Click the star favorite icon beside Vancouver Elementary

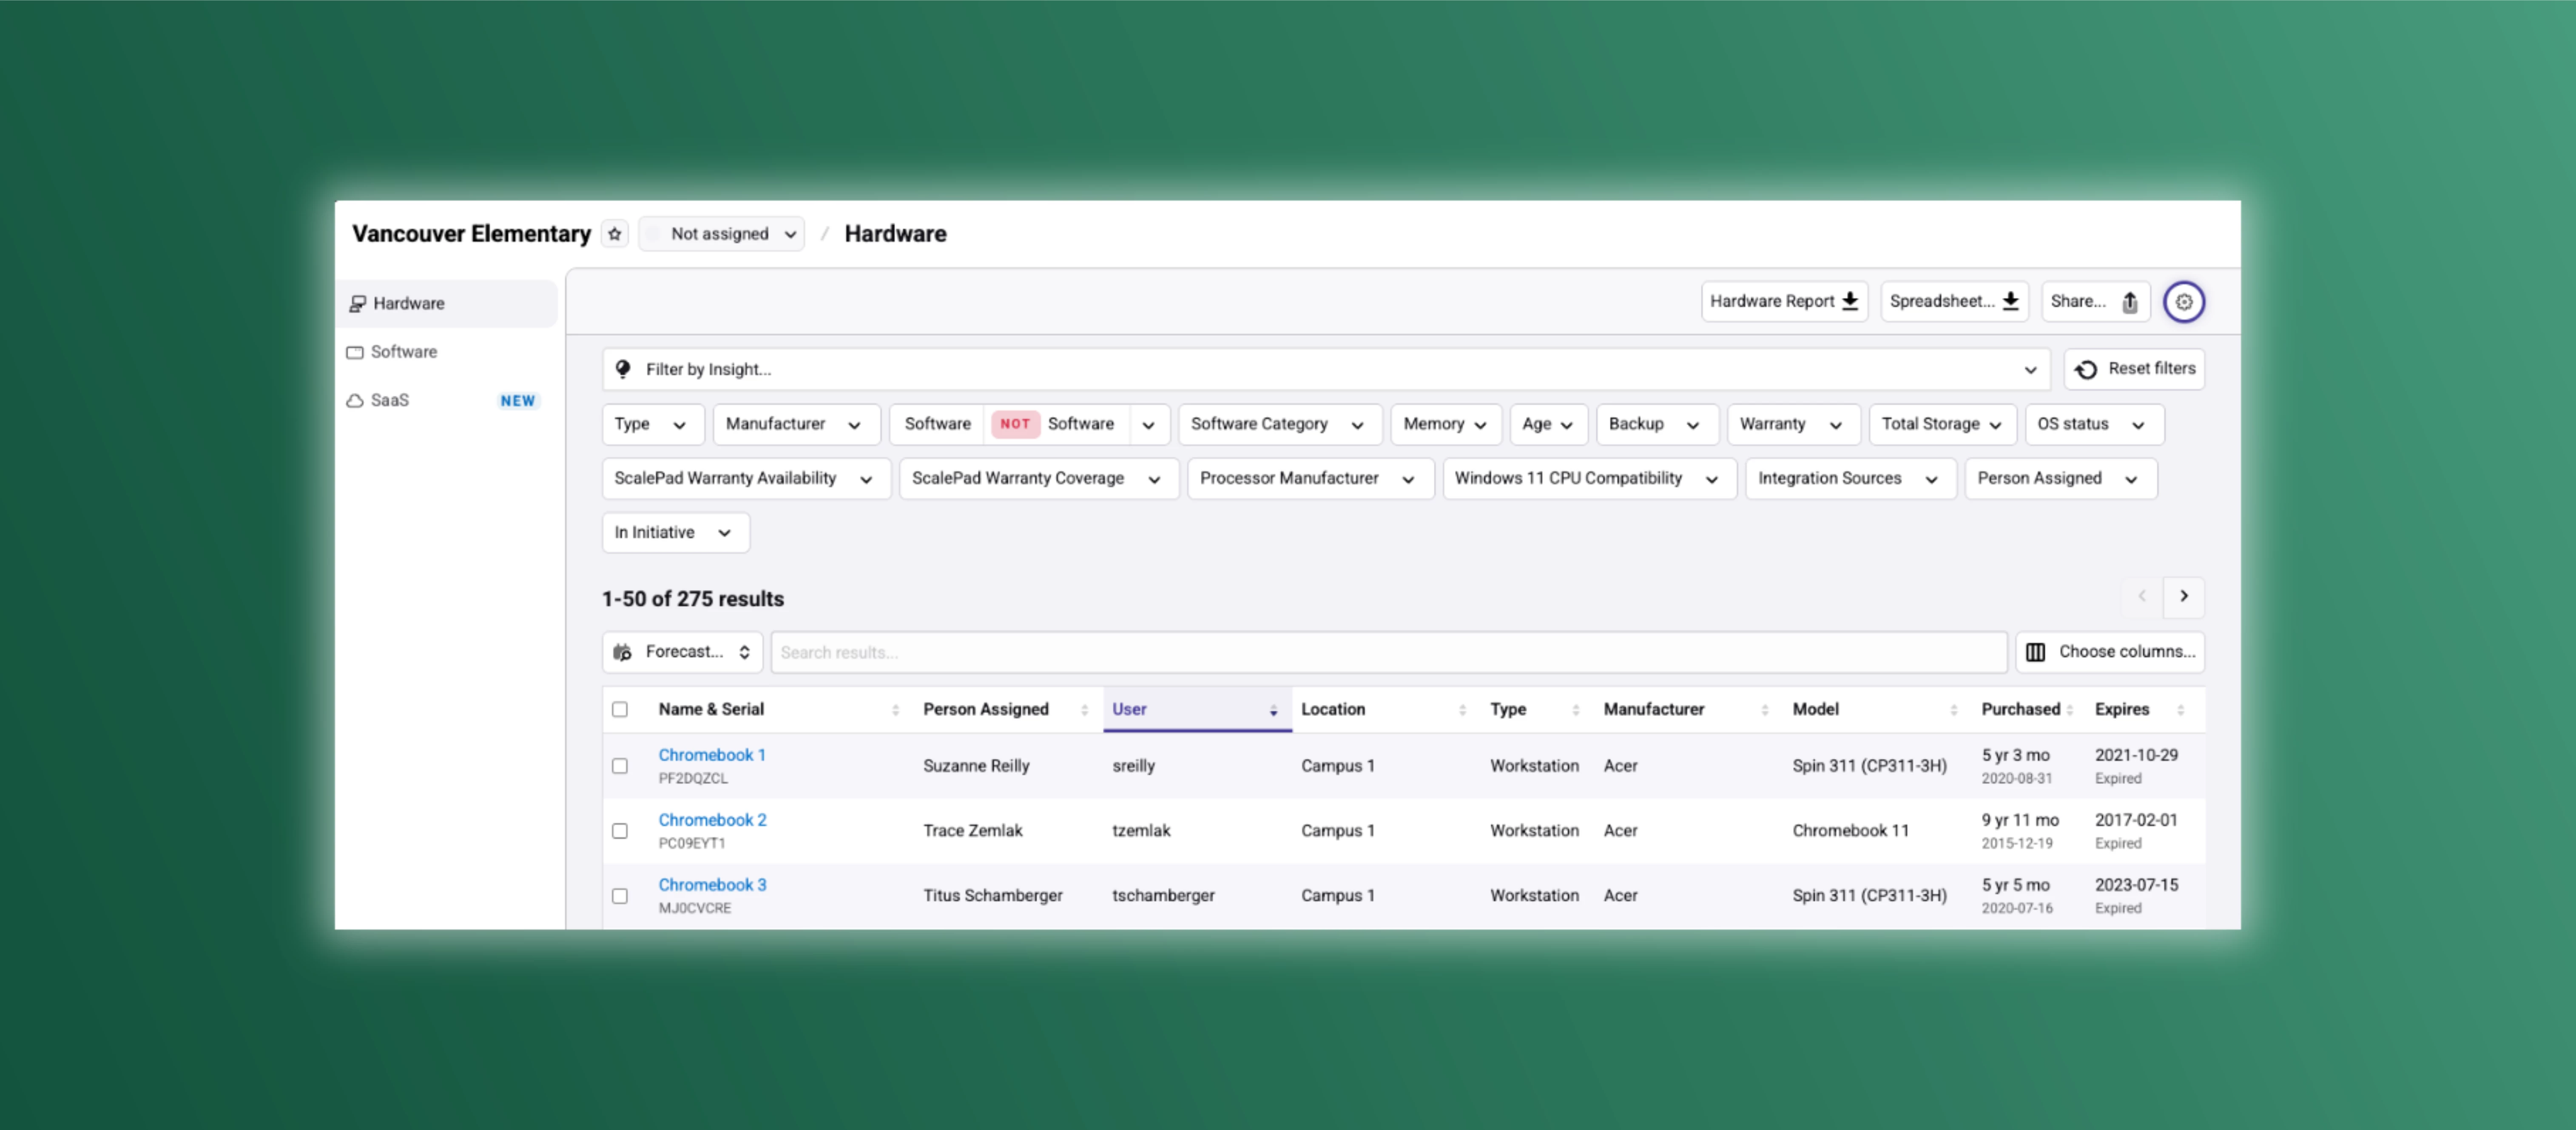pyautogui.click(x=614, y=234)
